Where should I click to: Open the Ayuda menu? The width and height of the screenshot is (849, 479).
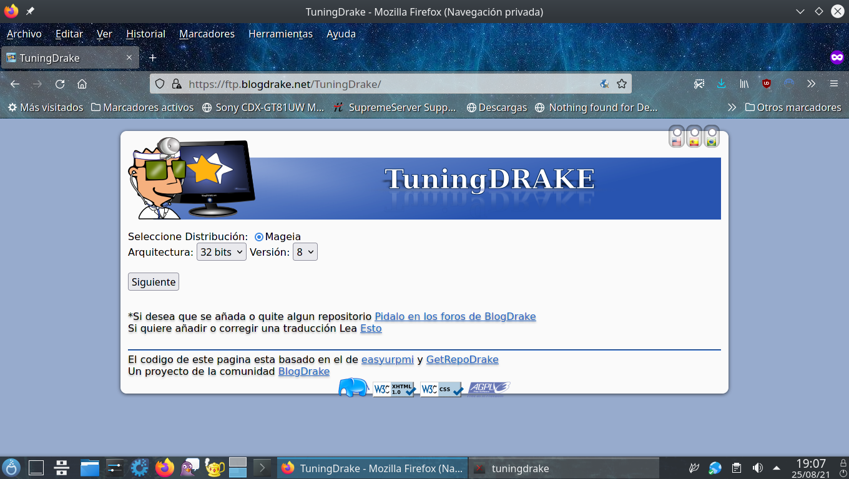tap(341, 34)
